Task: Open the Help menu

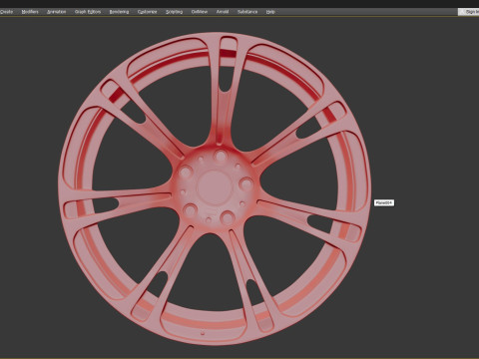Action: [270, 12]
